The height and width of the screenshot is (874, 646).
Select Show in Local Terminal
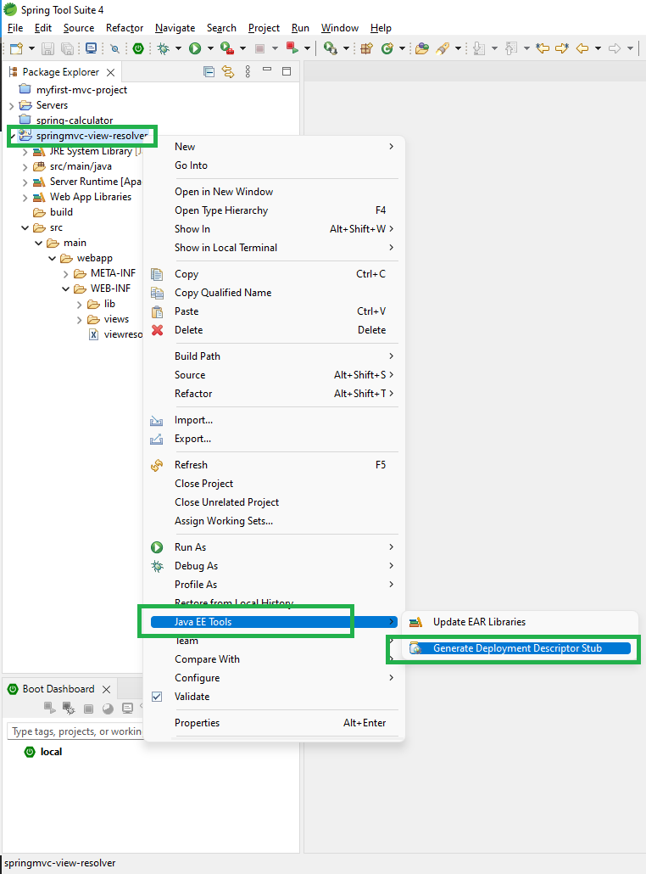click(274, 248)
